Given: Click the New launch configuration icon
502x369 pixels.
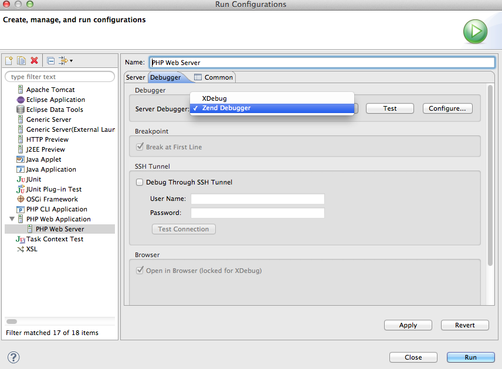Looking at the screenshot, I should 9,60.
